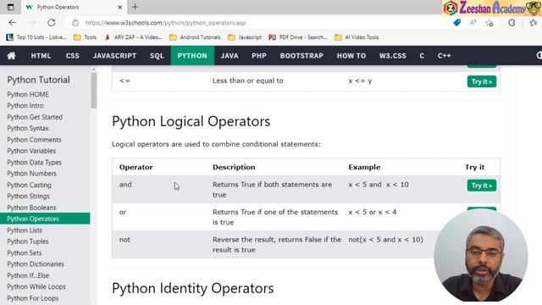Open the new tab plus button
Viewport: 542px width, 305px height.
135,7
